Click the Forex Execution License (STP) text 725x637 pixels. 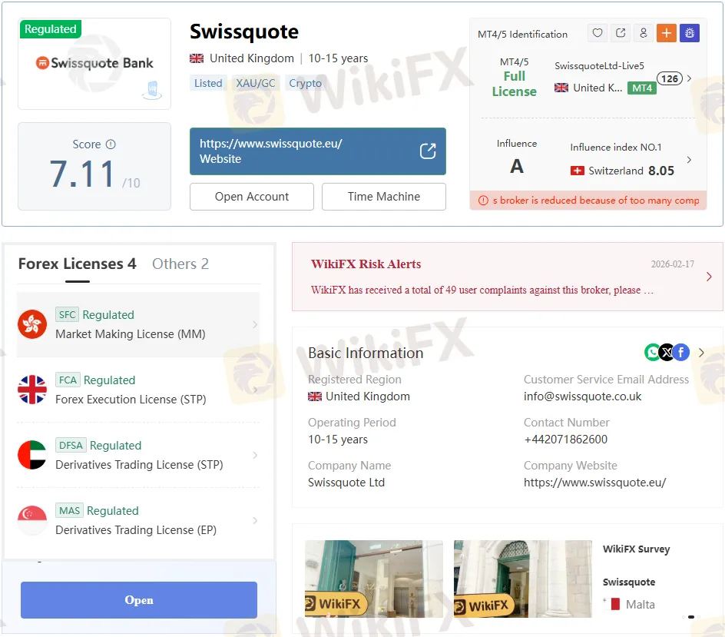click(x=131, y=400)
